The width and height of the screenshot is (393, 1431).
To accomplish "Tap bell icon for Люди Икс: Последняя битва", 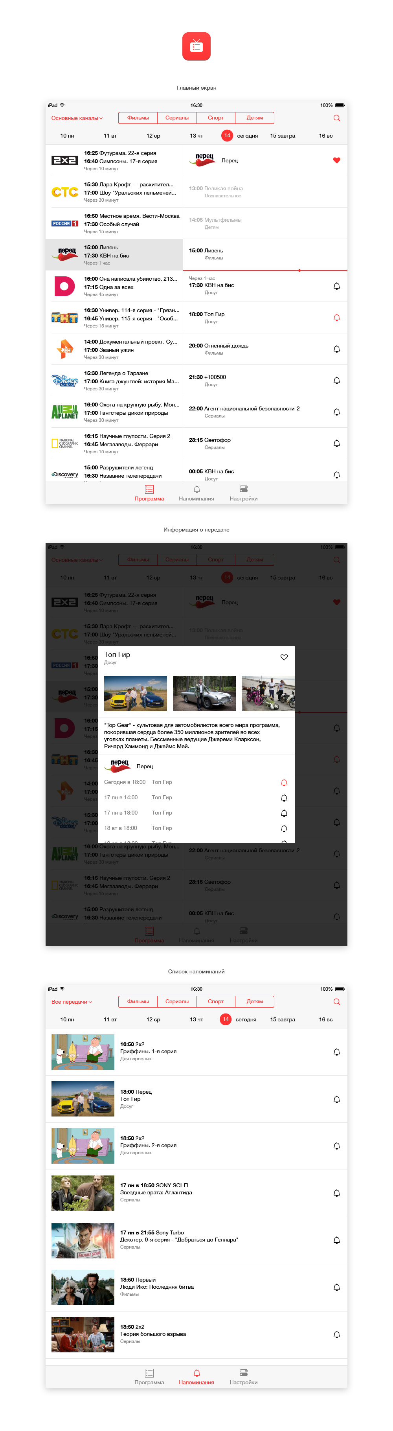I will tap(336, 1288).
